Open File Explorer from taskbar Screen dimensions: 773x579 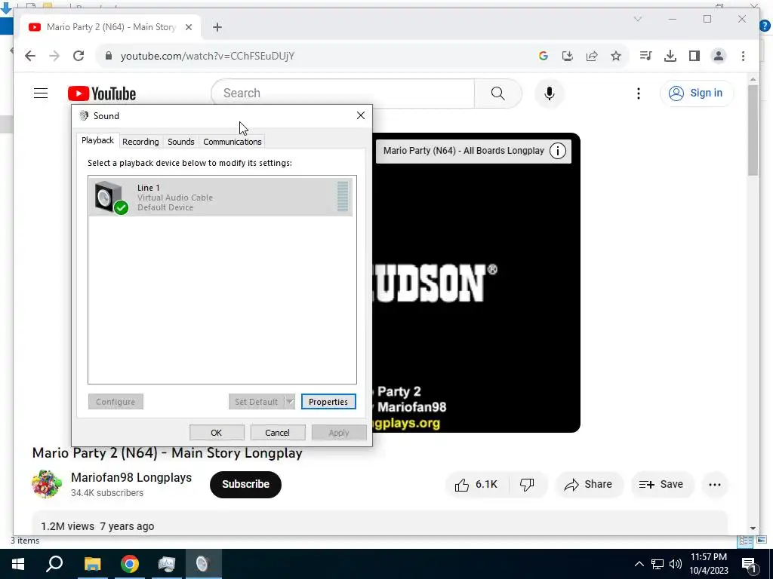(92, 564)
